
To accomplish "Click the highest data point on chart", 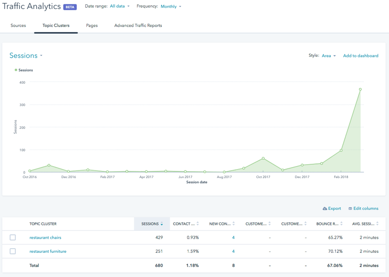I will (x=360, y=89).
